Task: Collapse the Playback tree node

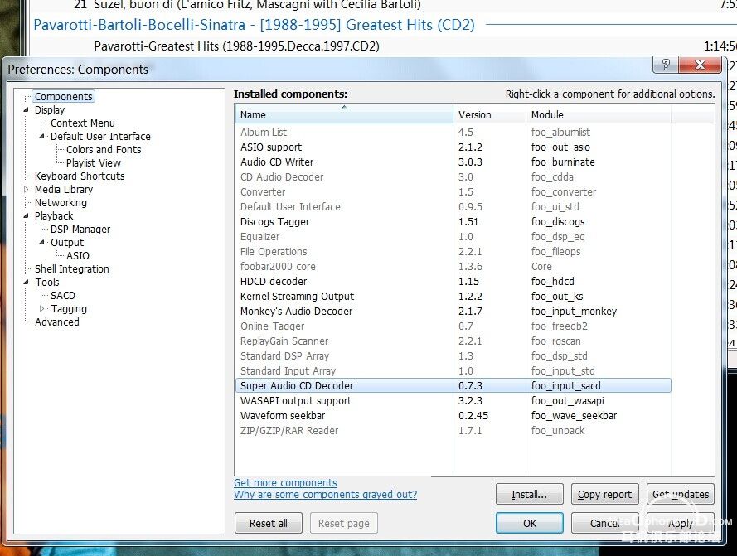Action: pos(27,215)
